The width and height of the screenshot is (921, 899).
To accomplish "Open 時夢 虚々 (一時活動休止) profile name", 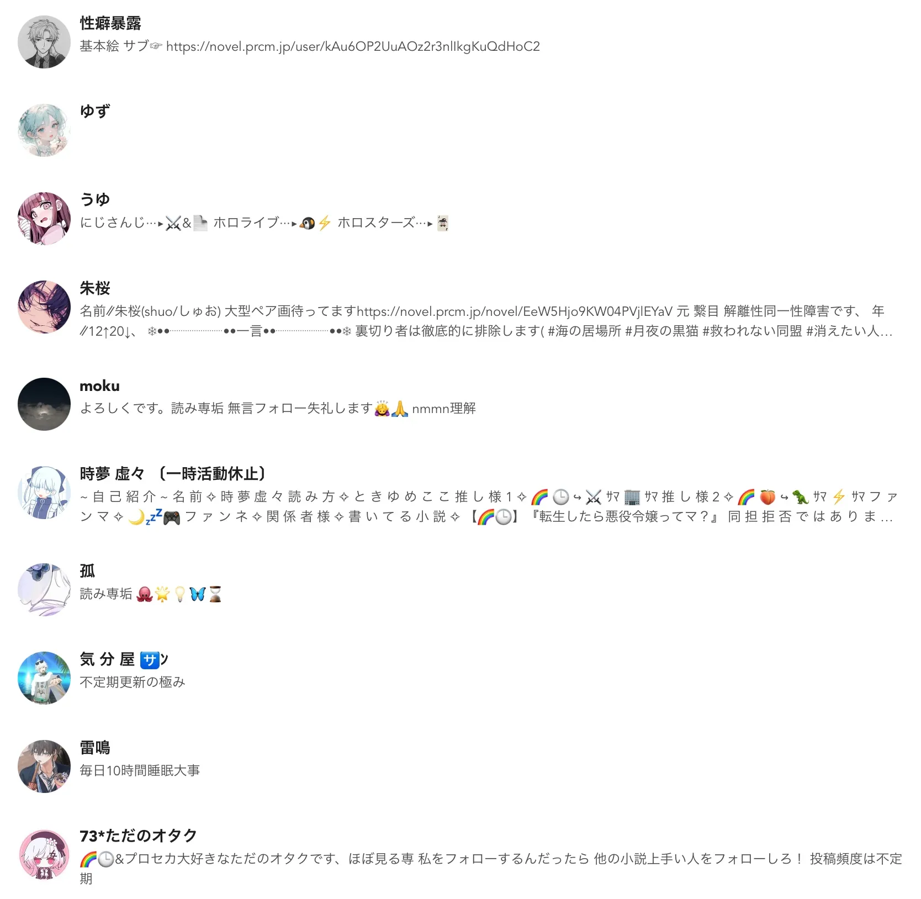I will point(173,474).
